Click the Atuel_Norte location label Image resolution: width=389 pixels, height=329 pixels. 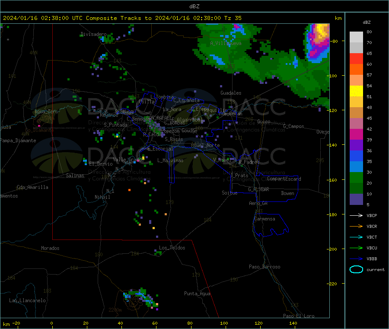205,145
